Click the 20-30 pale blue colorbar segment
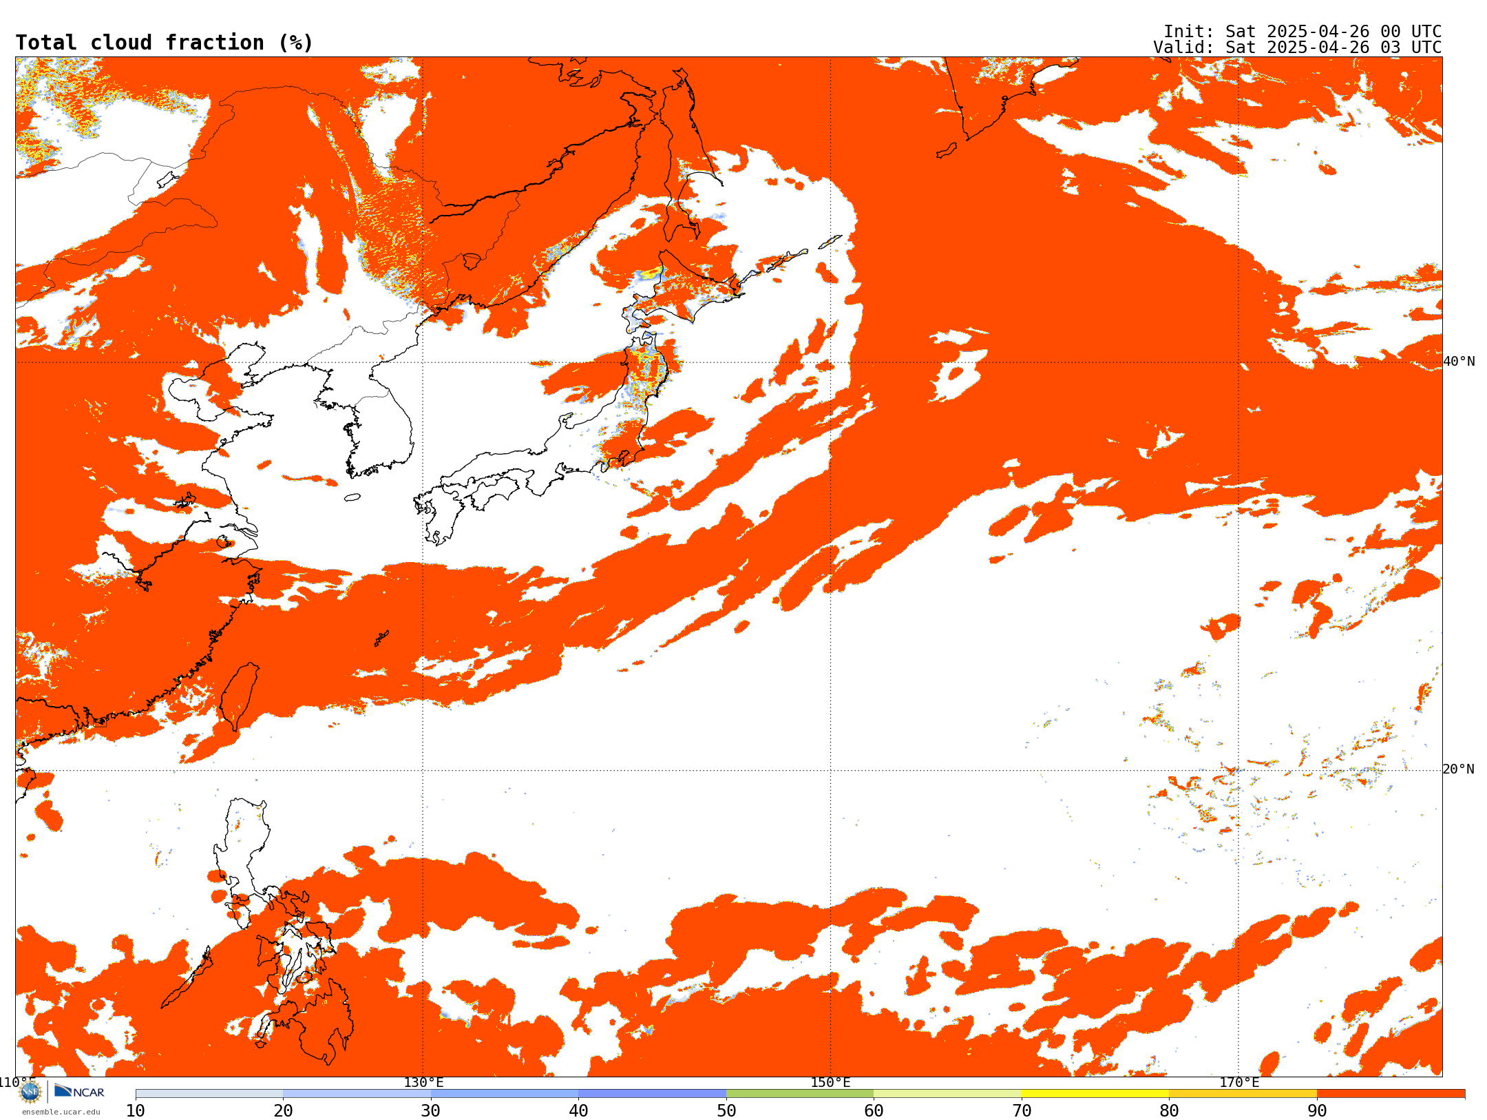Viewport: 1487px width, 1120px height. pyautogui.click(x=357, y=1094)
